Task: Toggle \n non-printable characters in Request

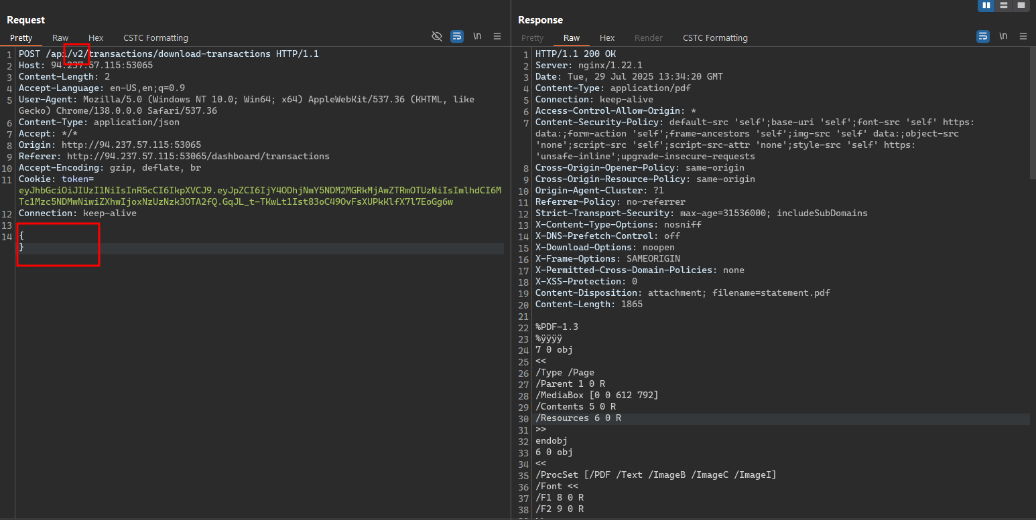Action: (x=477, y=36)
